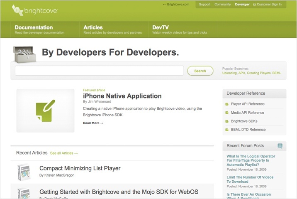Screen dimensions: 297x199
Task: Click the By Developers For Developers headline
Action: pos(110,52)
